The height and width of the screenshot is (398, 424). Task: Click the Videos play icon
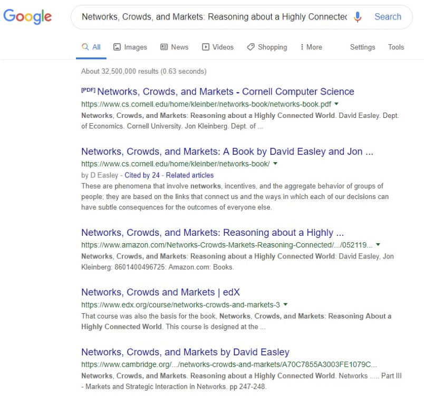click(x=206, y=47)
